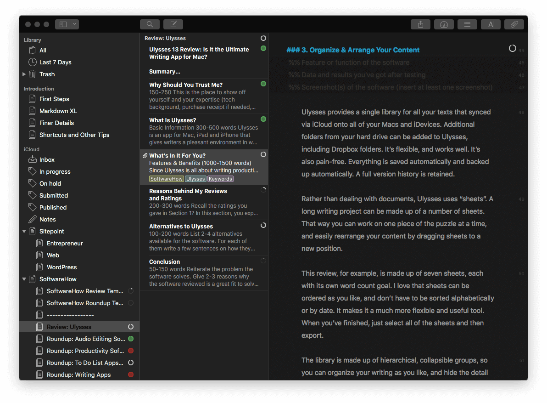Click goal ring beside Review: Ulysses sidebar item
The image size is (547, 403).
pyautogui.click(x=131, y=327)
